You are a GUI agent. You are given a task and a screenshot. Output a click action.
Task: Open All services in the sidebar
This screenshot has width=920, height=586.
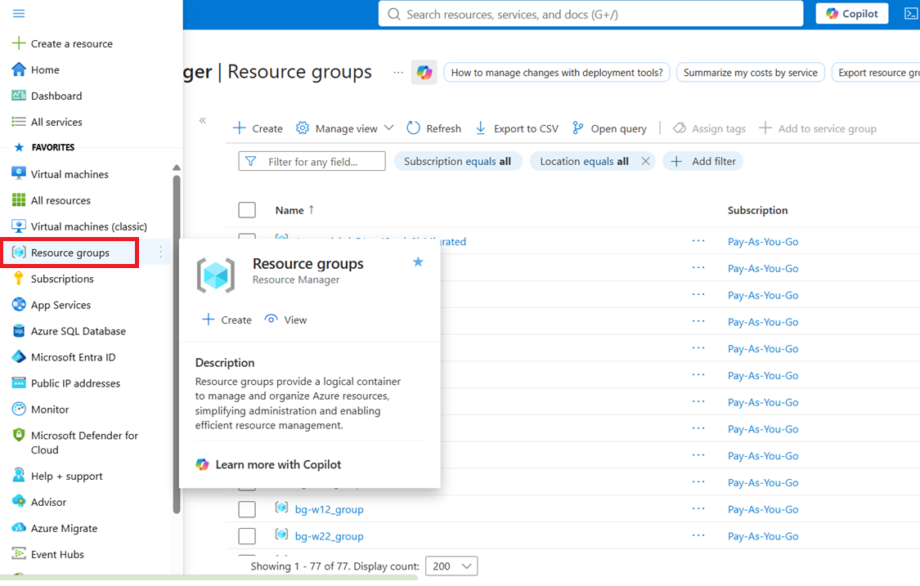click(x=56, y=122)
